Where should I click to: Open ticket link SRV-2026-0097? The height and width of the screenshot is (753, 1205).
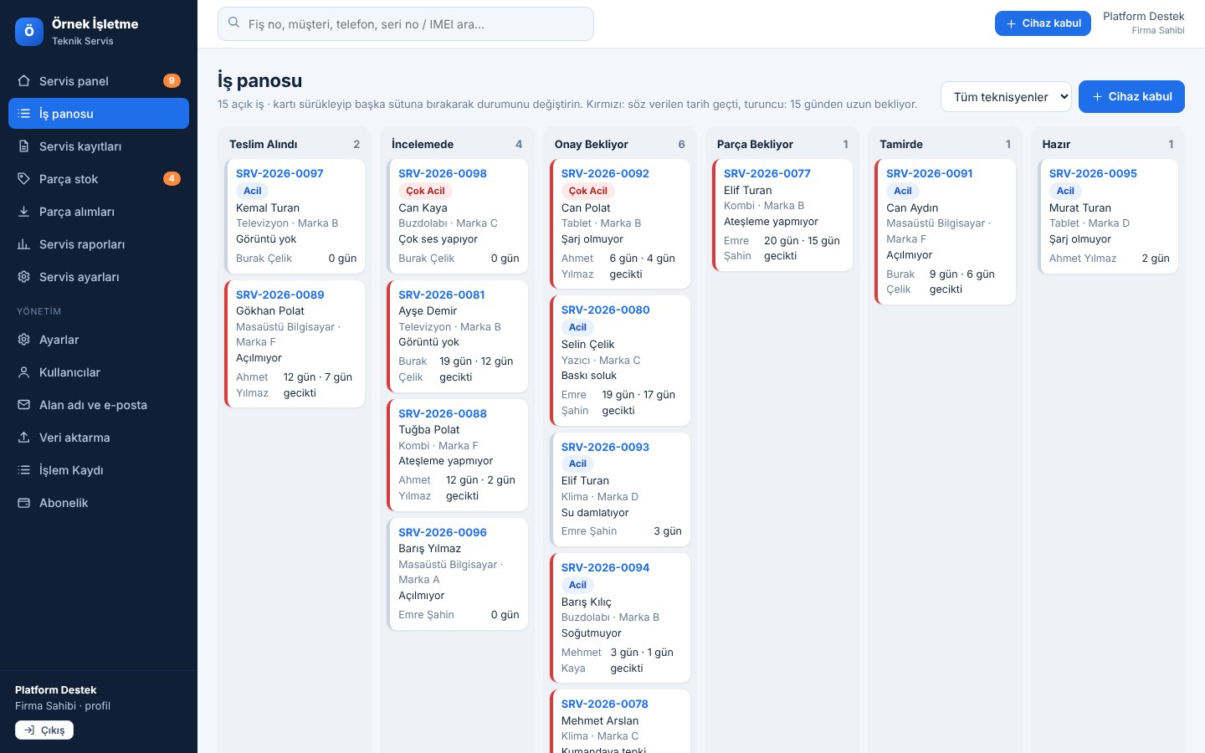279,173
